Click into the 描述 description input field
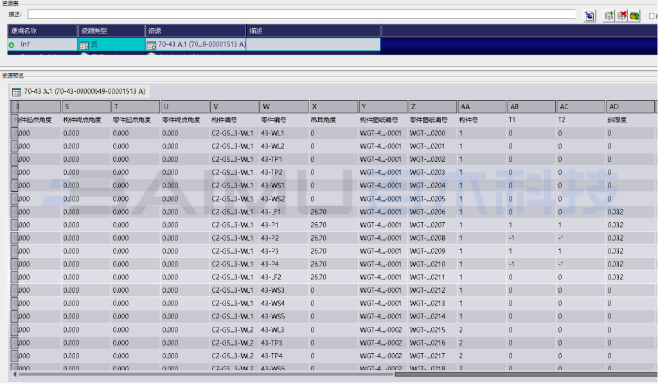This screenshot has width=658, height=384. pos(301,14)
